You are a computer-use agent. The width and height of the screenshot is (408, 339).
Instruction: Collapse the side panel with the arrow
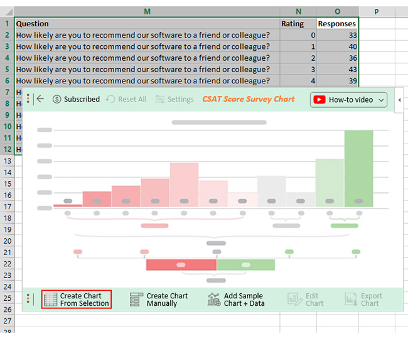click(399, 100)
